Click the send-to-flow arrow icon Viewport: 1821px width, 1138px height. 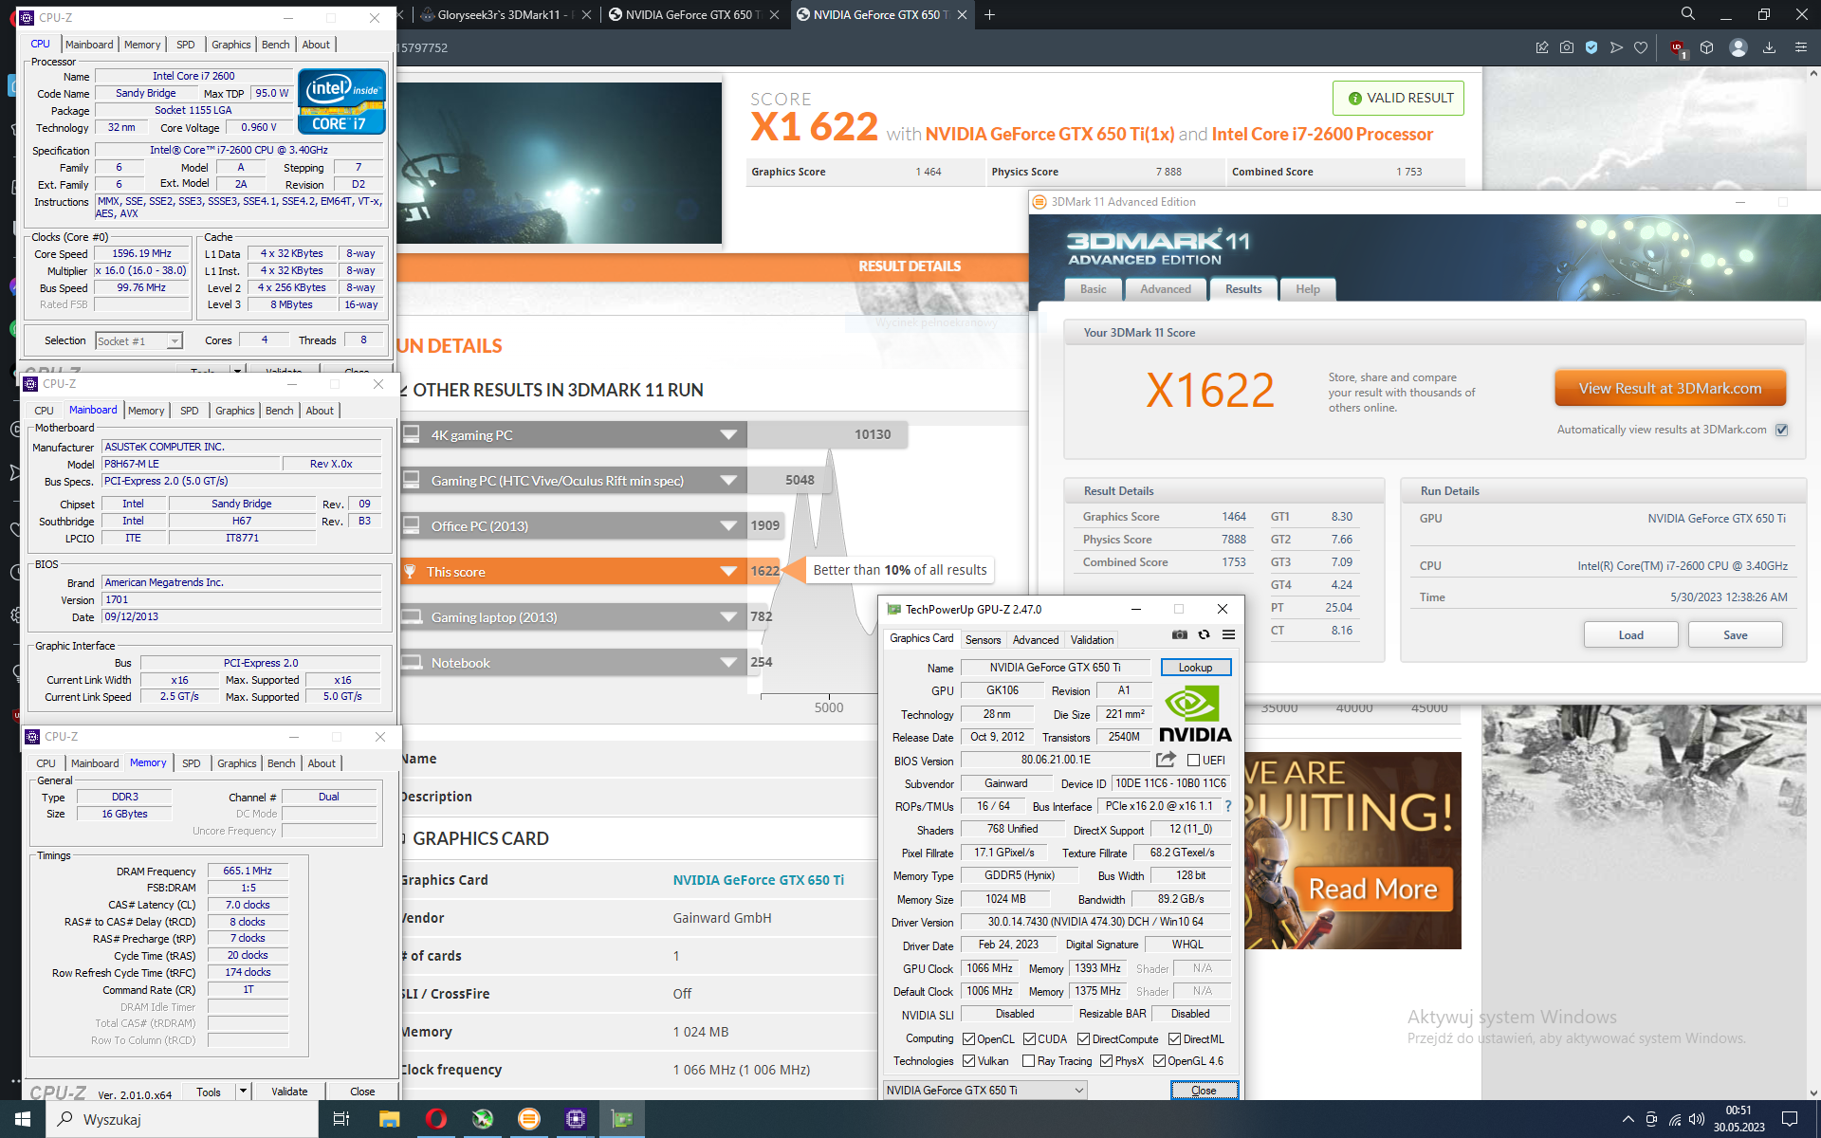[x=1616, y=47]
